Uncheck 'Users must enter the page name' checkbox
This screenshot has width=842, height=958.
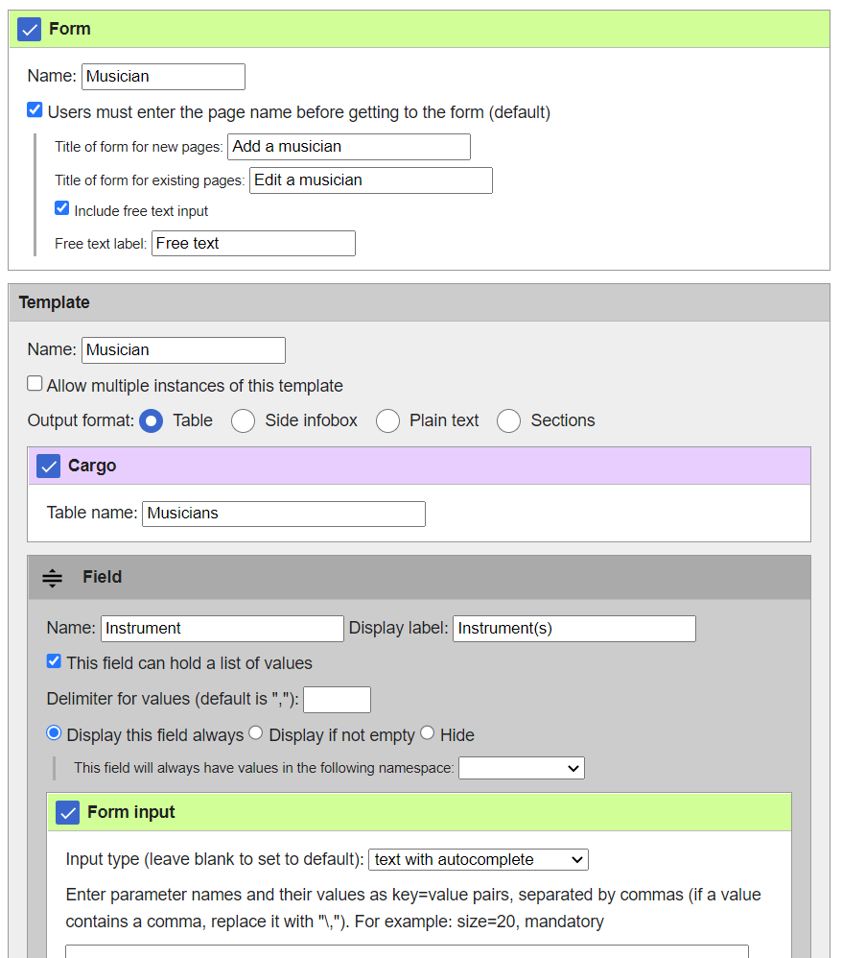(35, 110)
